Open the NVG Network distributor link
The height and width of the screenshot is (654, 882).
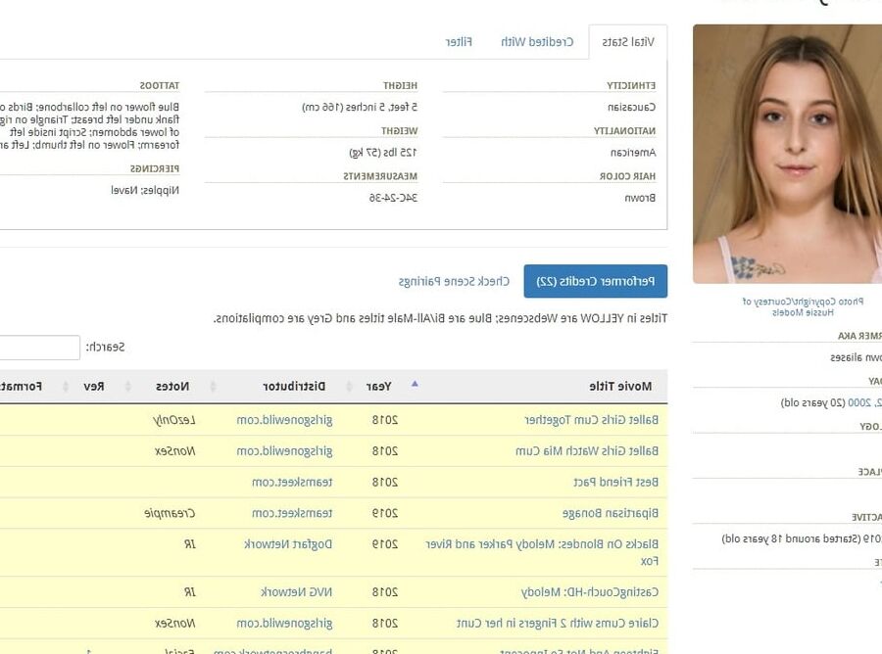coord(296,592)
